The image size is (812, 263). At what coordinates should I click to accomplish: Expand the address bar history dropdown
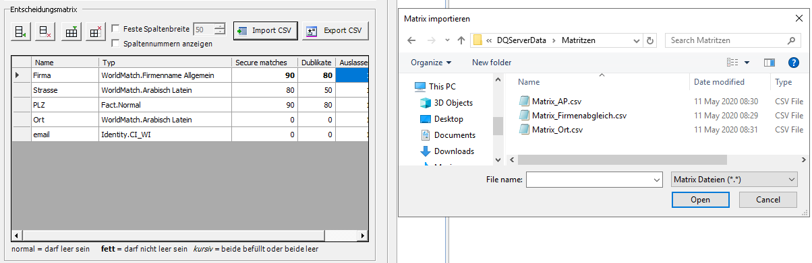636,40
